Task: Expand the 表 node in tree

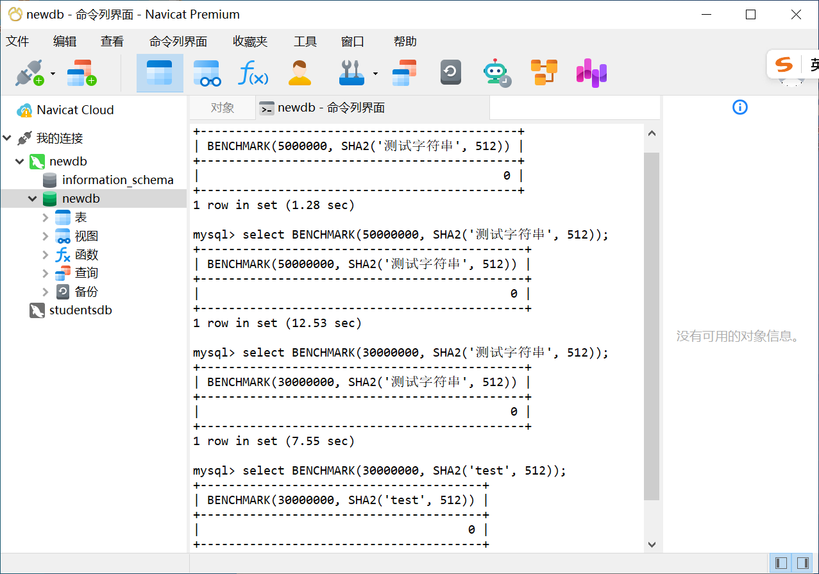Action: (45, 217)
